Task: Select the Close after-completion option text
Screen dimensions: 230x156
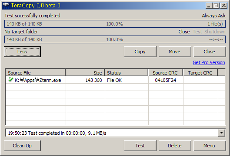Action: [184, 32]
